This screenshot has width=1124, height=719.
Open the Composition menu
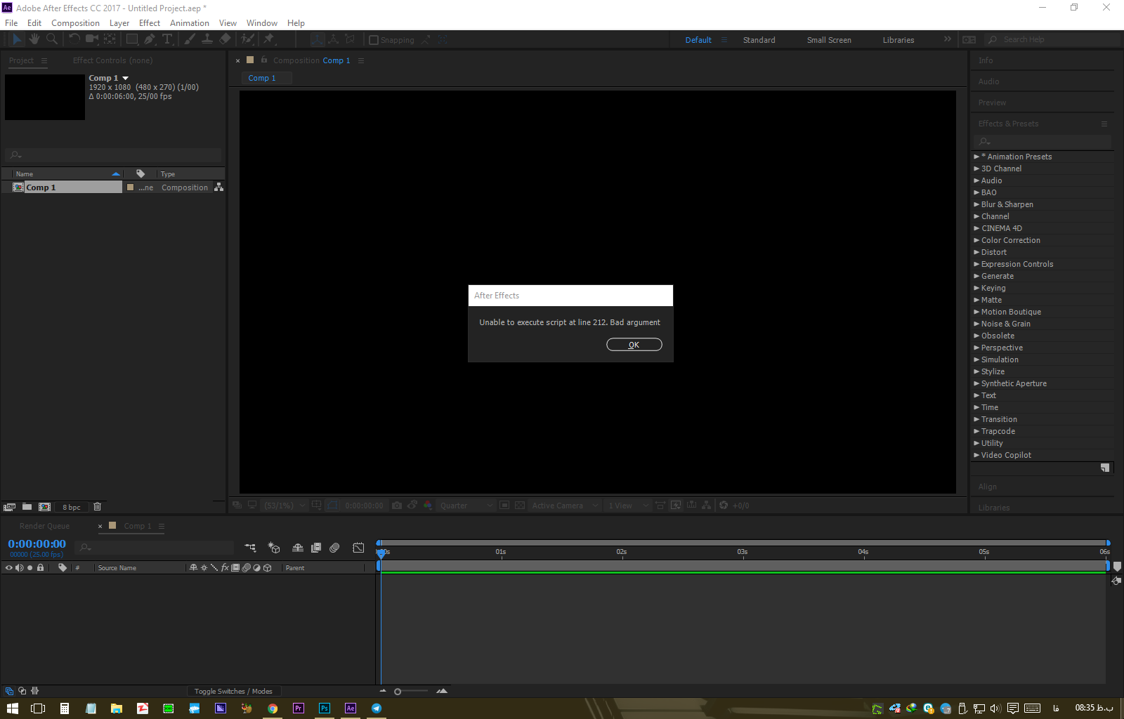[x=75, y=23]
